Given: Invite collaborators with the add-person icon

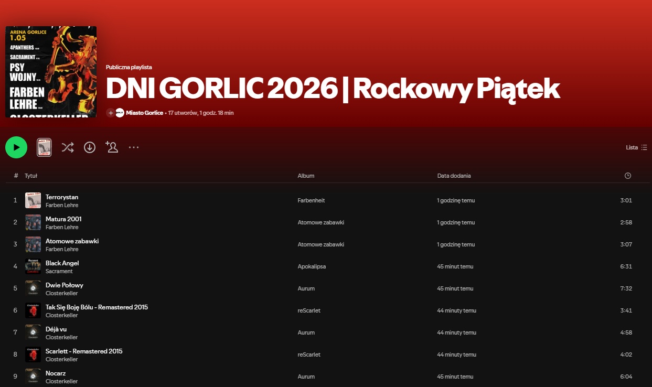Looking at the screenshot, I should coord(111,147).
